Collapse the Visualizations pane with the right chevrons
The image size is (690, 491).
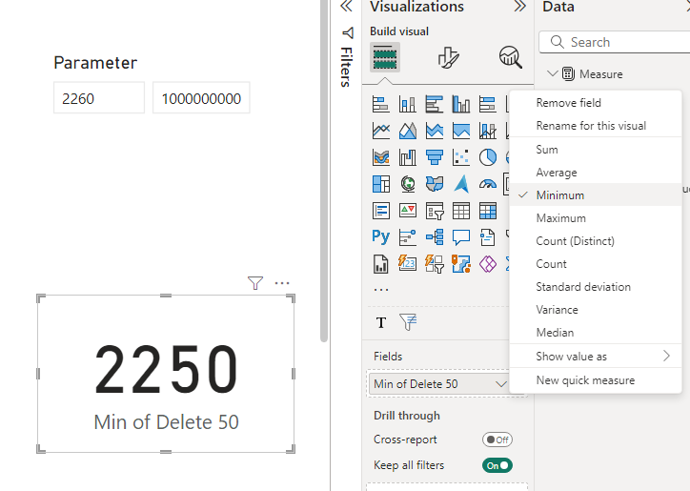(x=519, y=6)
